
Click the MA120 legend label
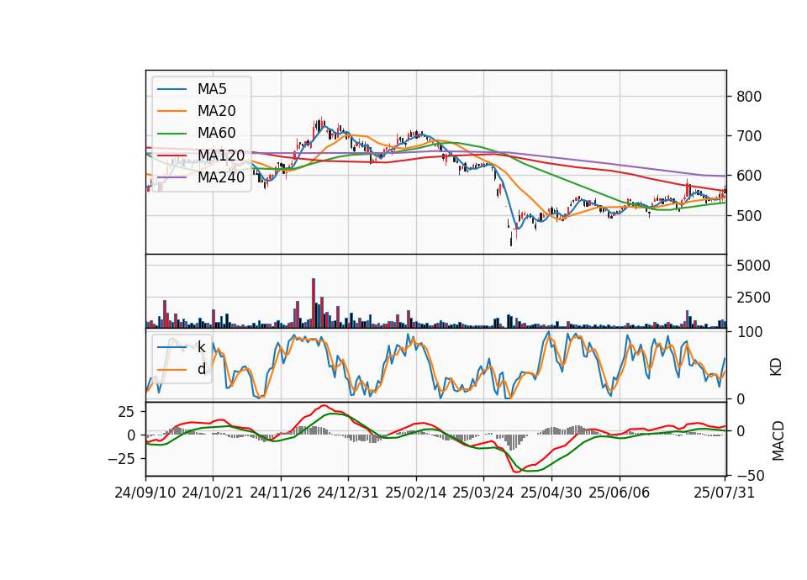pos(221,155)
